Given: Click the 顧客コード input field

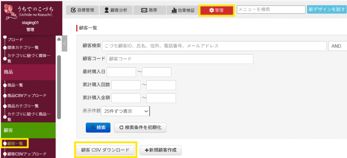Looking at the screenshot, I should [x=180, y=59].
